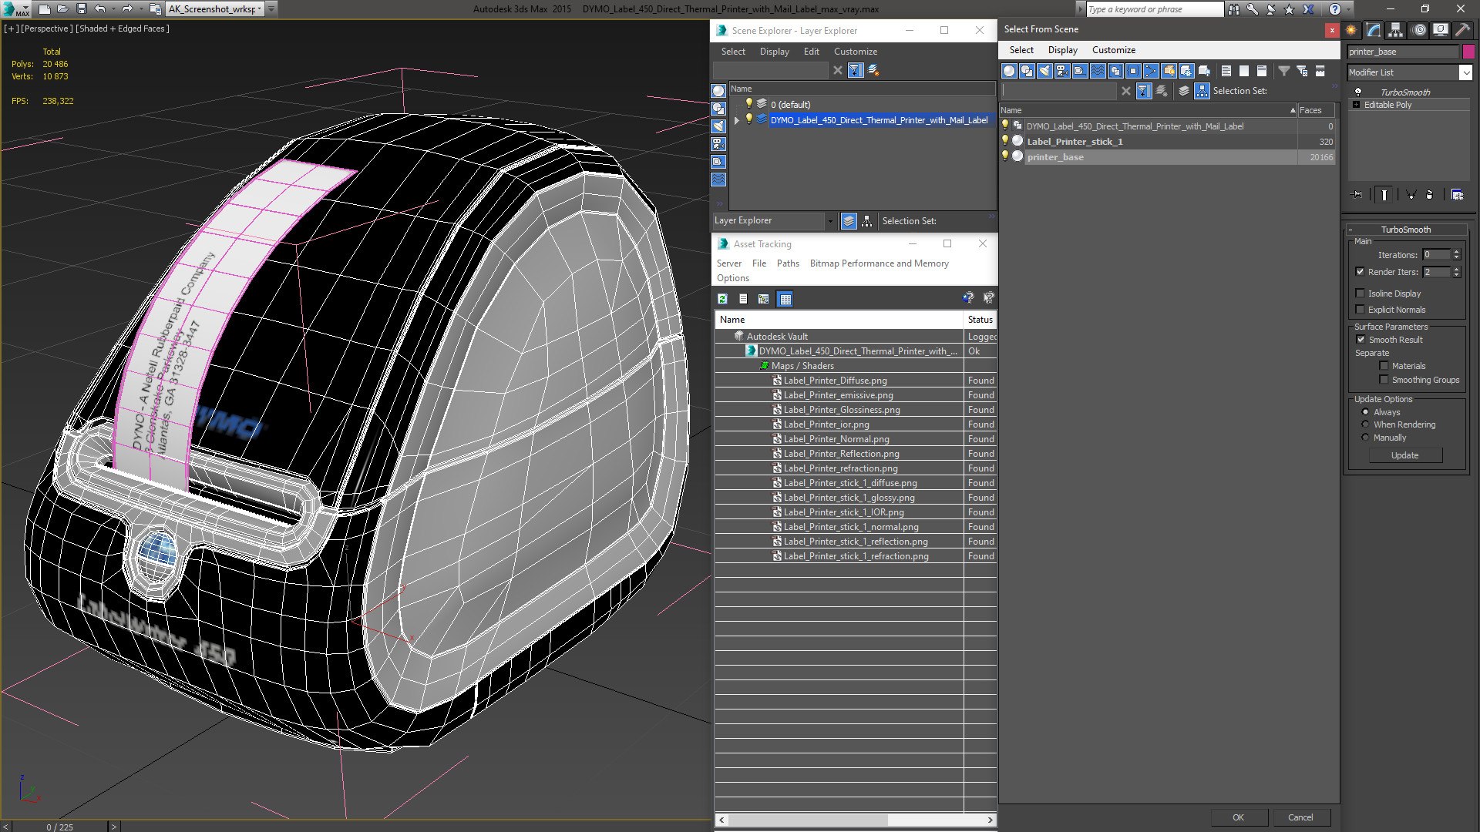Increment TurboSmooth Iterations spinner
The image size is (1480, 832).
tap(1456, 252)
